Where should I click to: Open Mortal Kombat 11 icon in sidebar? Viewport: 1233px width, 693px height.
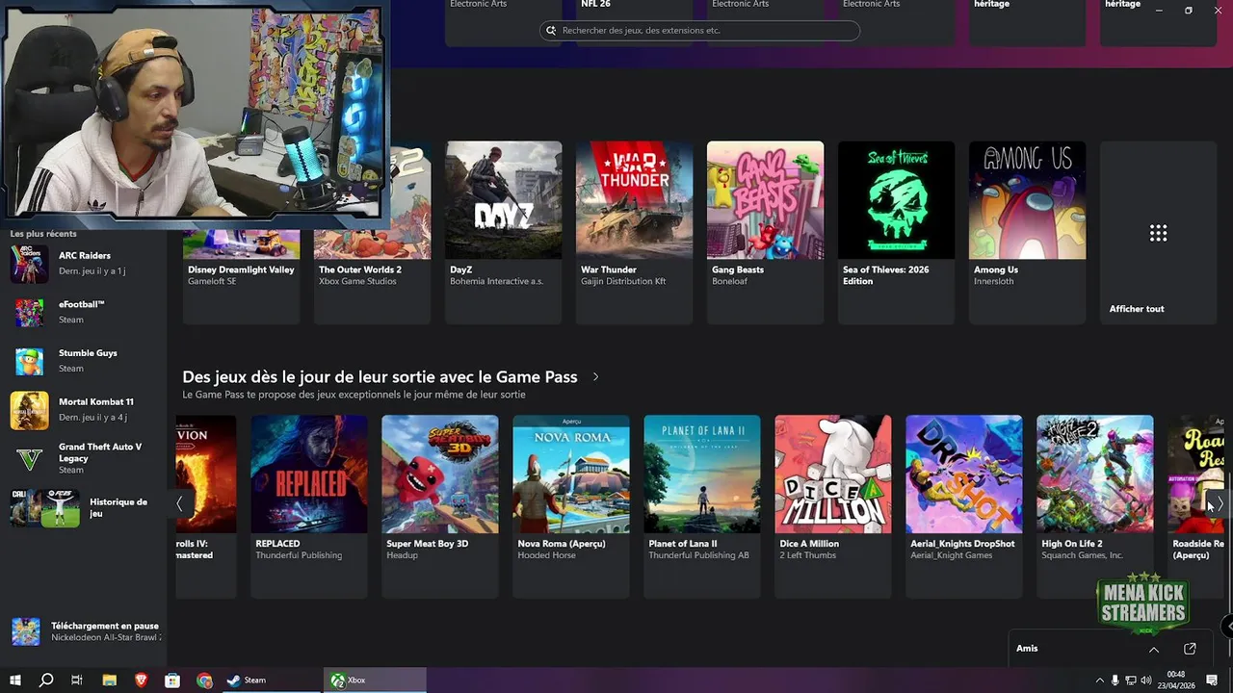tap(29, 410)
